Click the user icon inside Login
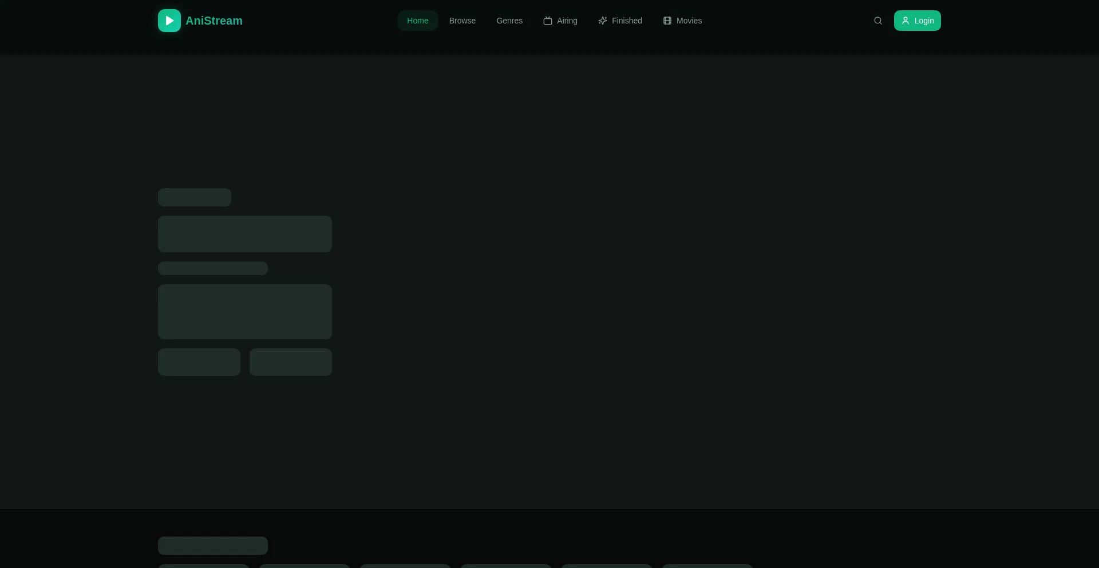This screenshot has width=1099, height=568. point(906,21)
